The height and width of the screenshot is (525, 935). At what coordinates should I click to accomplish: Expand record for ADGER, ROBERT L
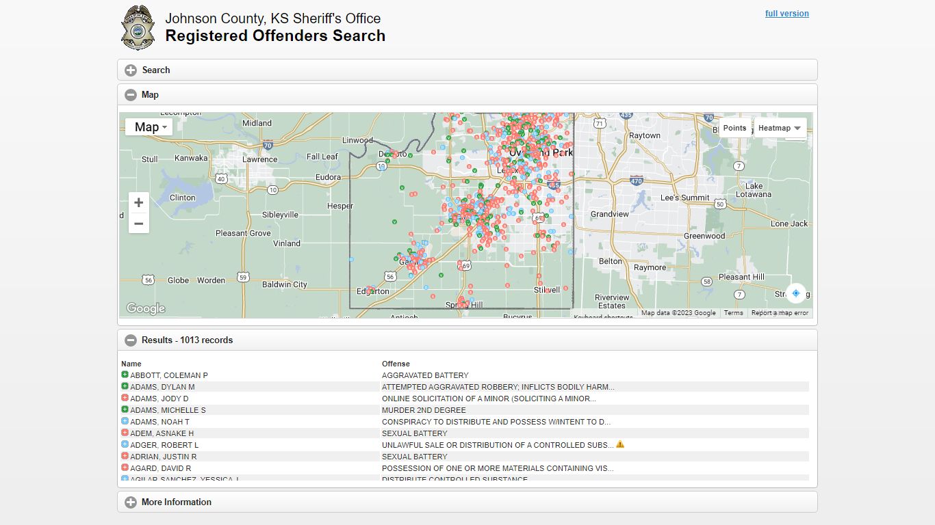pyautogui.click(x=125, y=445)
